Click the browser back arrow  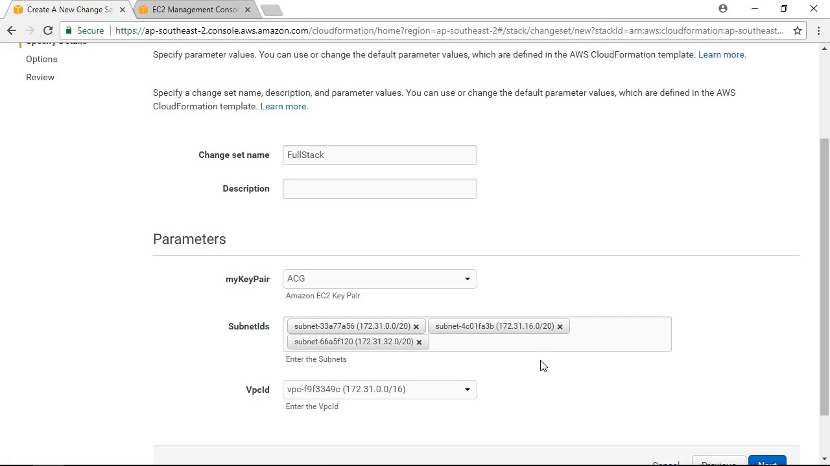pyautogui.click(x=12, y=30)
